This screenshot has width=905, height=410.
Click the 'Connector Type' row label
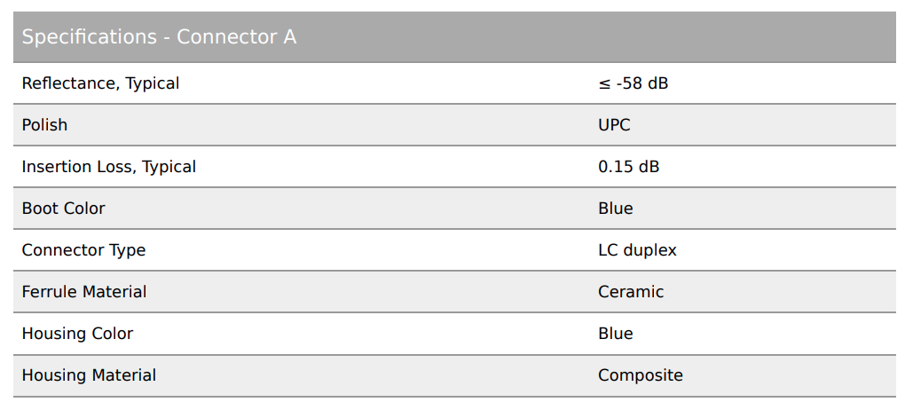(83, 250)
